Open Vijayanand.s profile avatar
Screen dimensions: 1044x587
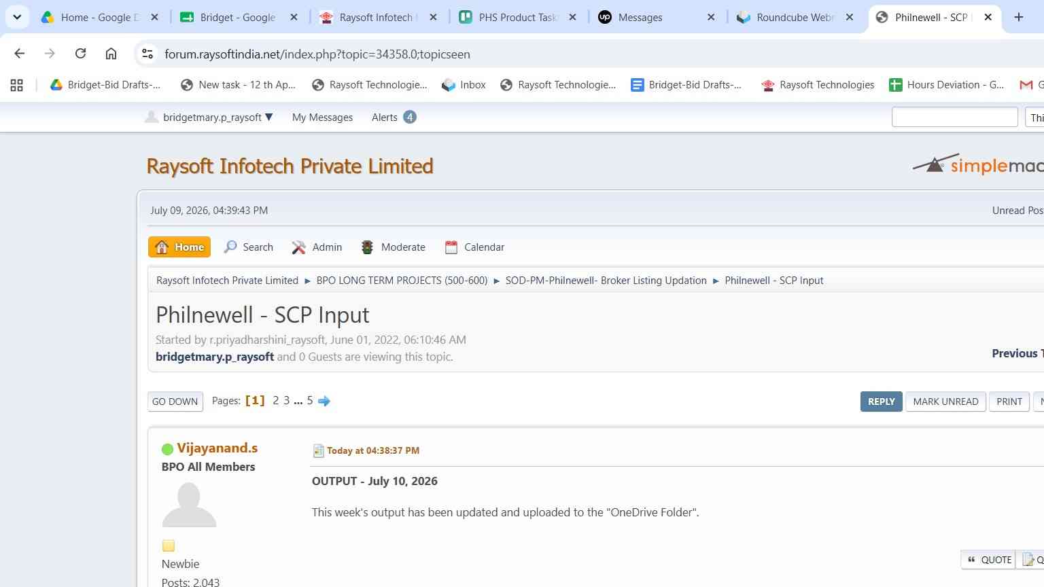(x=189, y=505)
